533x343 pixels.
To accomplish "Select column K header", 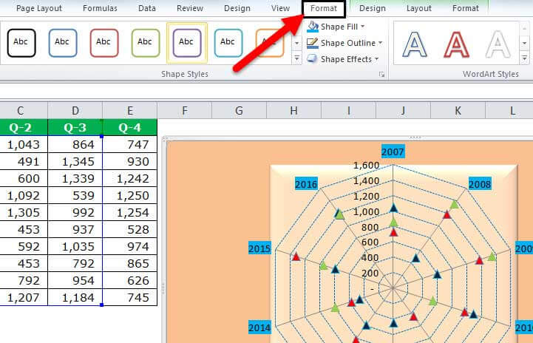I will (458, 110).
